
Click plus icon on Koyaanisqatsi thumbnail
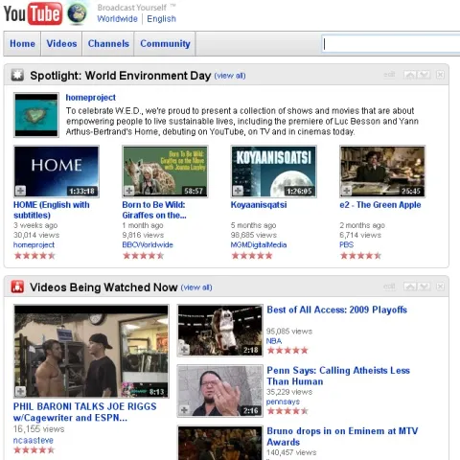click(238, 191)
